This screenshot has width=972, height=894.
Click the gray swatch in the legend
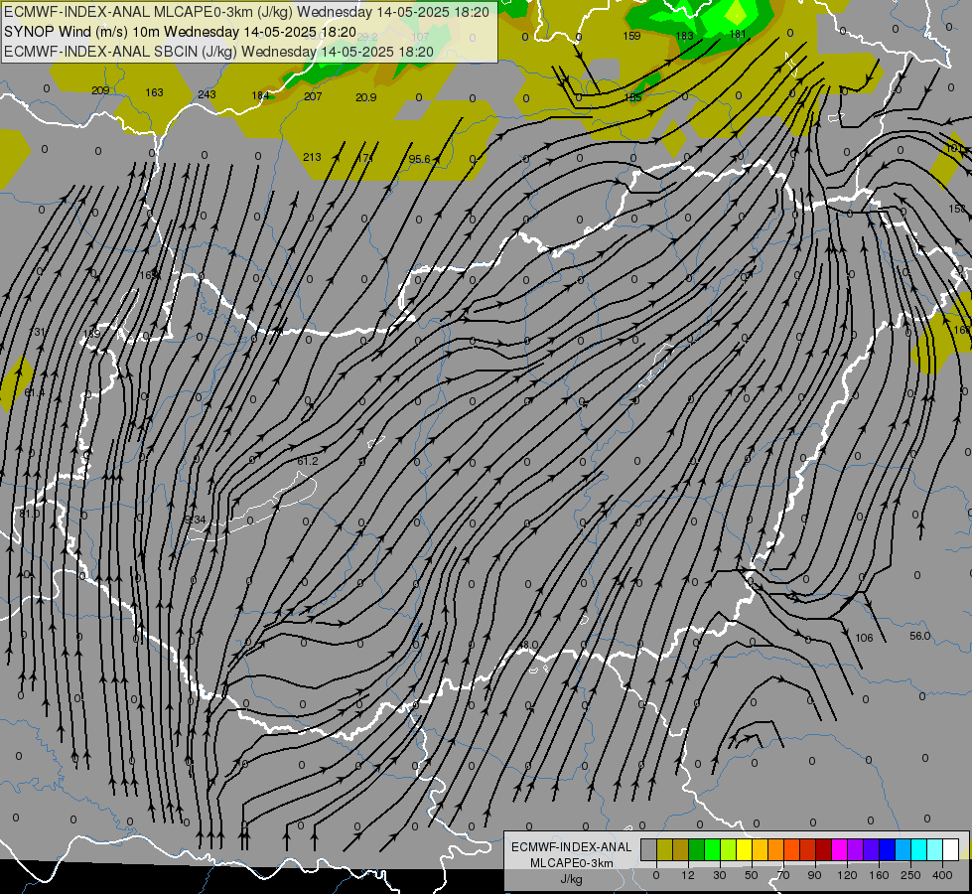click(649, 849)
